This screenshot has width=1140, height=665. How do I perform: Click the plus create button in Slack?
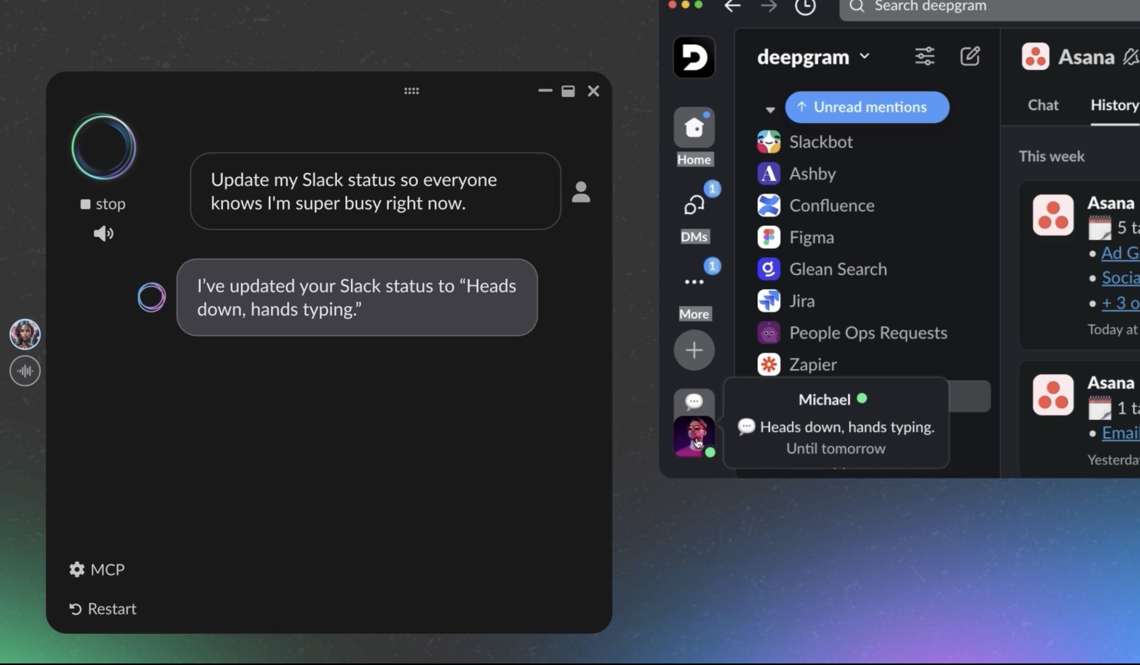coord(694,350)
